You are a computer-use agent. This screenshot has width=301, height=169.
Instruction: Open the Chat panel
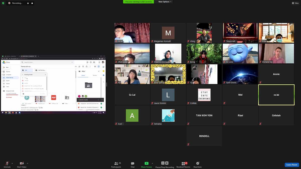[132, 164]
